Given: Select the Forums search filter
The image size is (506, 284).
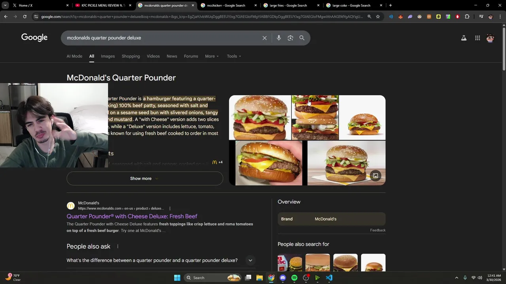Looking at the screenshot, I should pos(191,56).
